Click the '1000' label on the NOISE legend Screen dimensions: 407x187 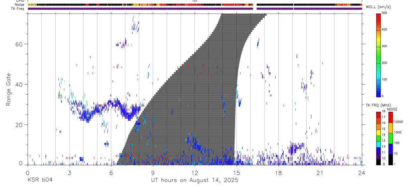(x=397, y=132)
